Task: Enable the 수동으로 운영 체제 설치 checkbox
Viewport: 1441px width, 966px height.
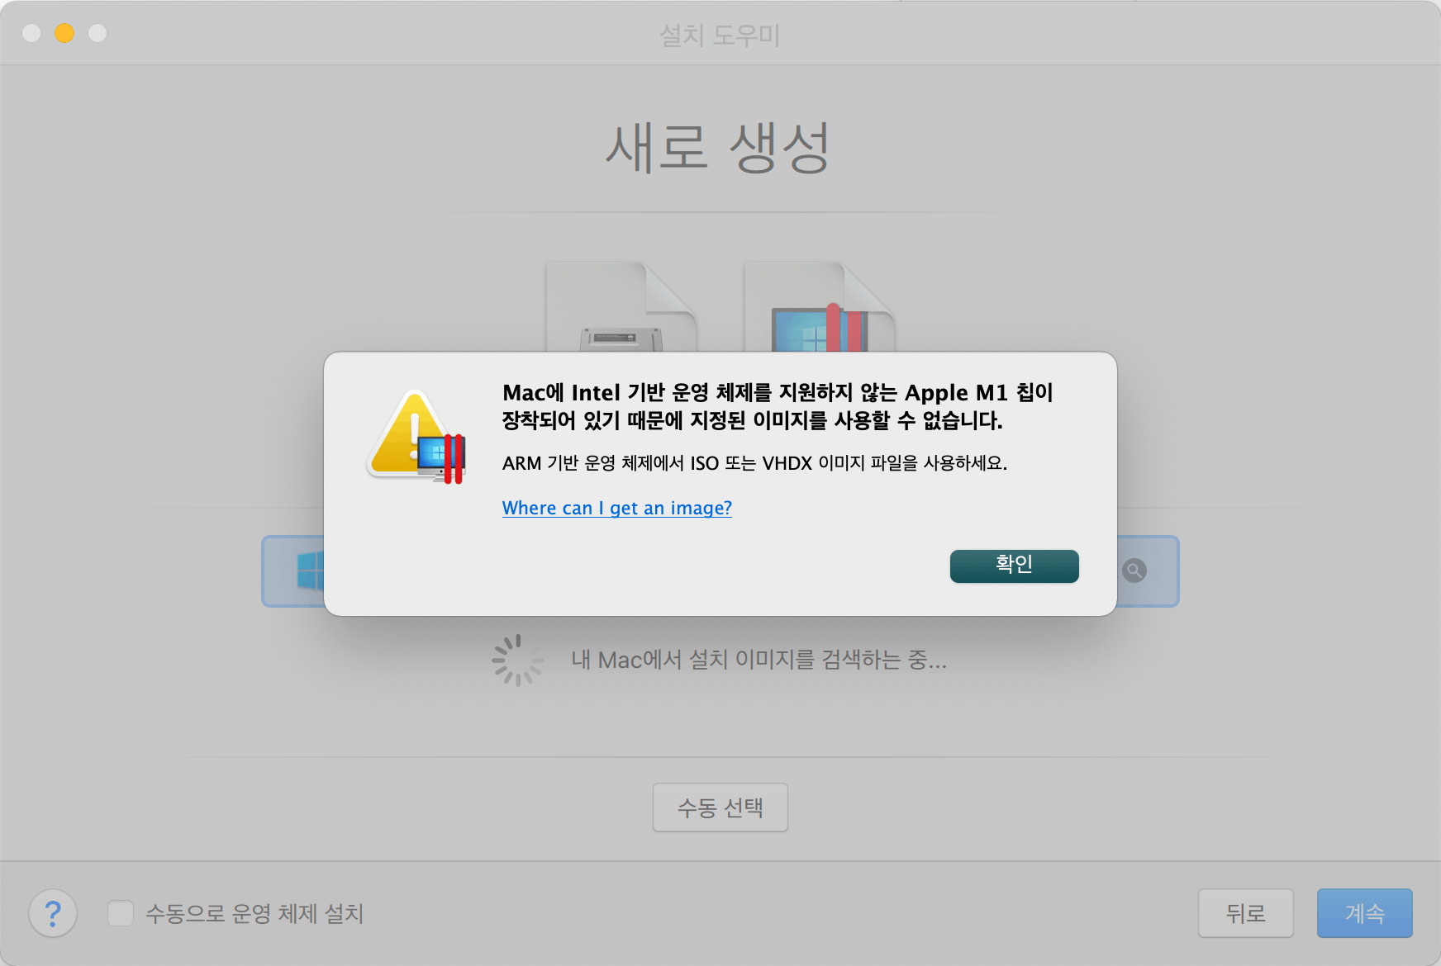Action: 121,913
